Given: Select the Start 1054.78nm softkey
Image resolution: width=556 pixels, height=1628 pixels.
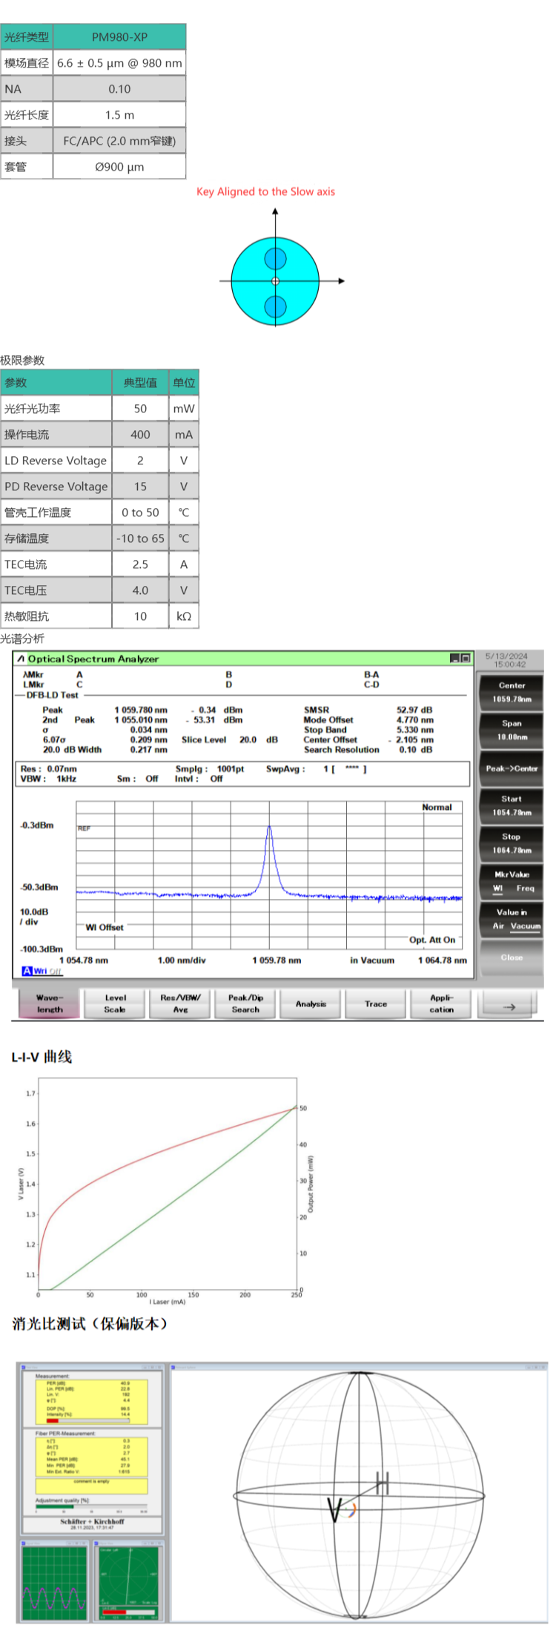Looking at the screenshot, I should [512, 805].
